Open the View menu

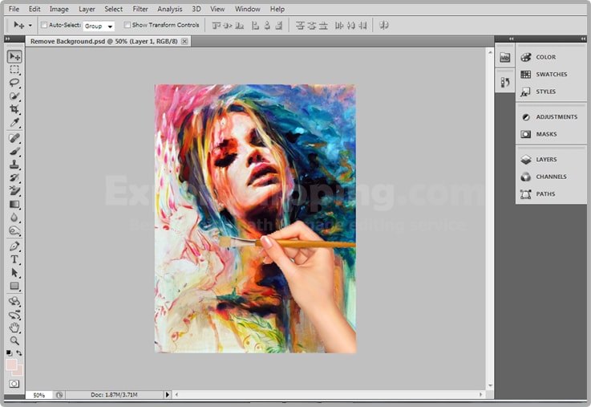coord(217,9)
